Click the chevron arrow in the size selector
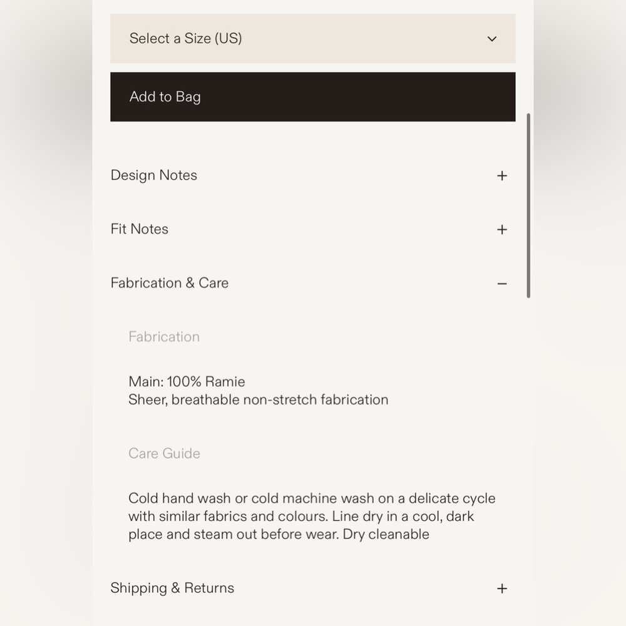Viewport: 626px width, 626px height. click(492, 39)
